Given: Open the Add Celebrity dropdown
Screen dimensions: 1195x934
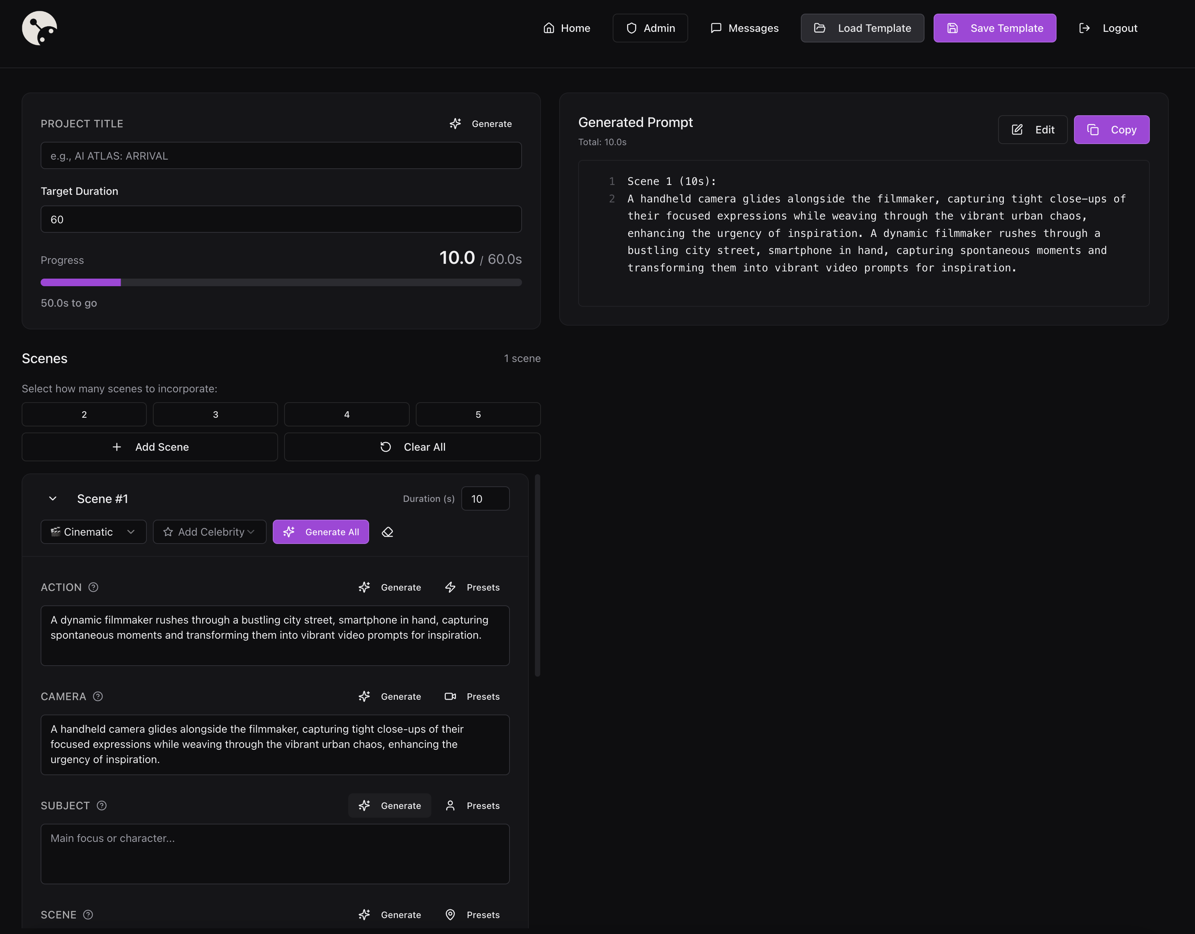Looking at the screenshot, I should pyautogui.click(x=209, y=532).
